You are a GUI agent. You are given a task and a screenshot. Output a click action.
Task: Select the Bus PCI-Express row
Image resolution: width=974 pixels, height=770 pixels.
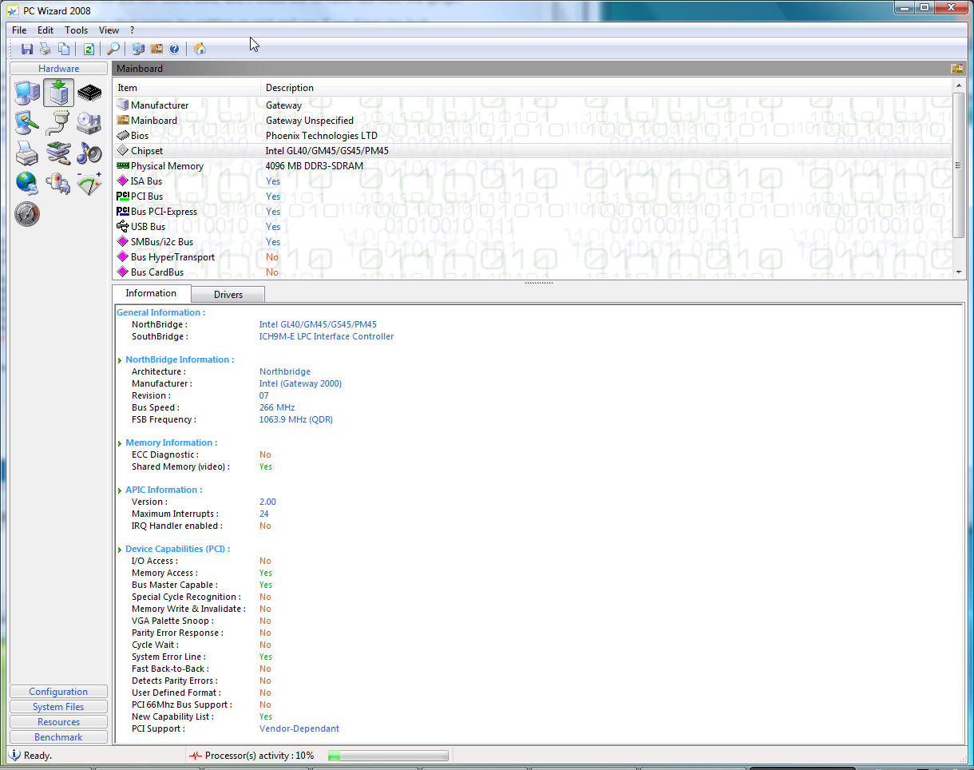click(533, 212)
